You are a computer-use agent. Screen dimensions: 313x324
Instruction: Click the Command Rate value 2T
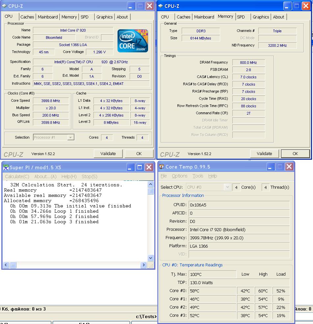pos(248,113)
